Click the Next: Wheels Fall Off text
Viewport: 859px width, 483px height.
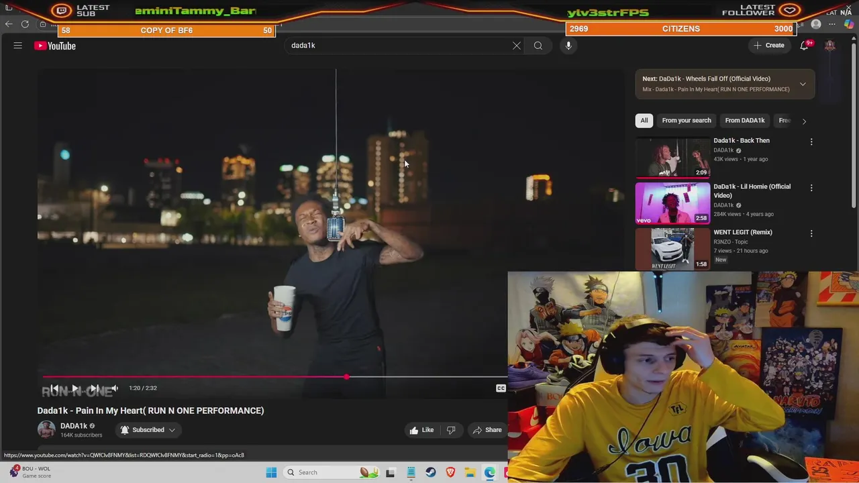(x=706, y=78)
